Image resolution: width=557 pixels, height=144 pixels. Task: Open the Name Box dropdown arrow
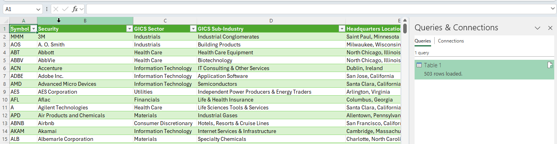tap(38, 9)
